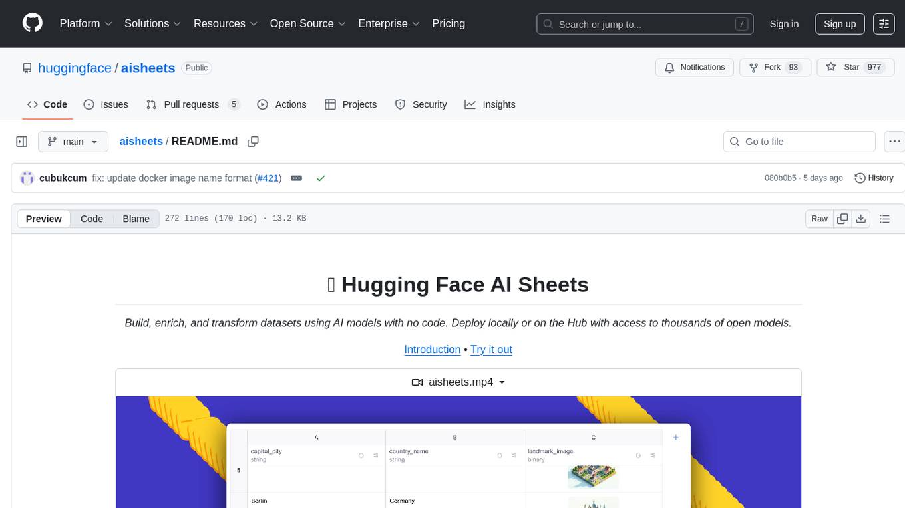
Task: Open the Pricing page
Action: point(449,23)
